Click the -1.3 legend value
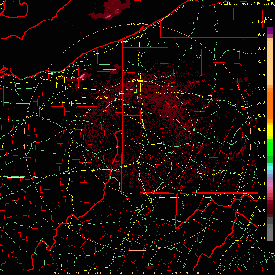This screenshot has height=275, width=275. click(x=260, y=224)
